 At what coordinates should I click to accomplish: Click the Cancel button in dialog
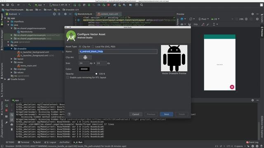click(136, 114)
